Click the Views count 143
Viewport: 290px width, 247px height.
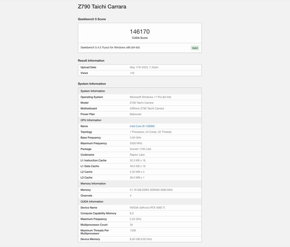point(132,73)
